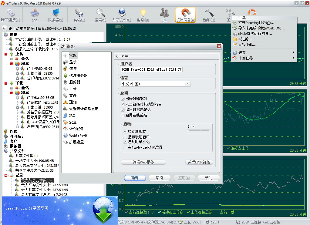Collapse the 下载 download tree node

[x=6, y=83]
